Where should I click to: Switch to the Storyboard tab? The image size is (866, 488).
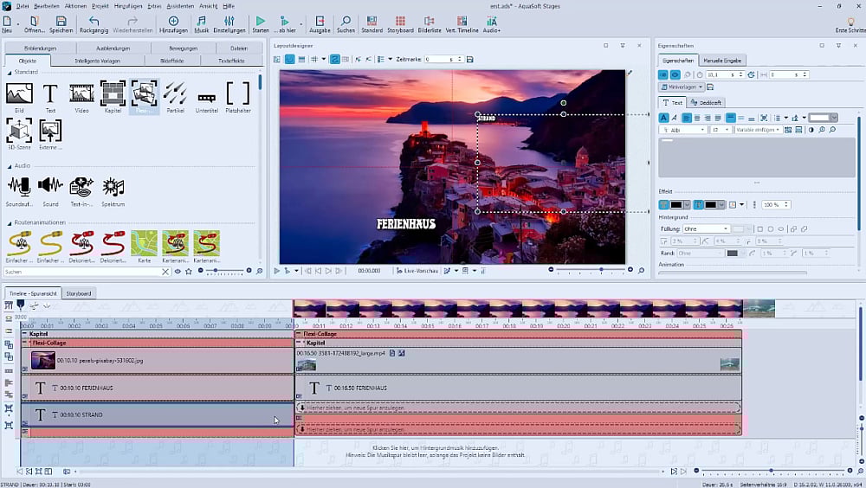pos(79,293)
